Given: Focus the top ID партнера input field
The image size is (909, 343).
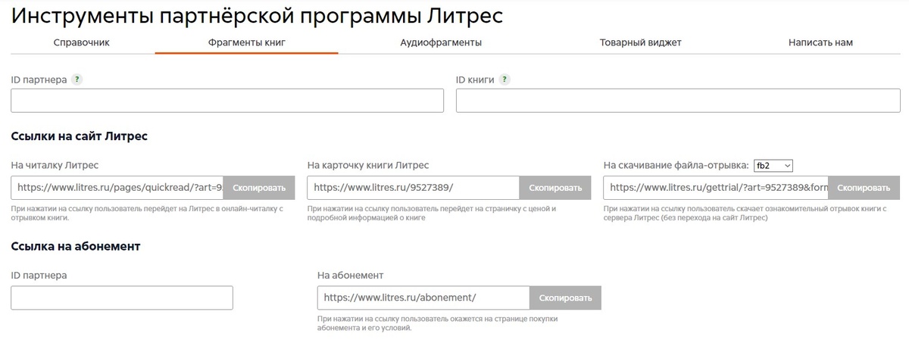Looking at the screenshot, I should point(227,101).
